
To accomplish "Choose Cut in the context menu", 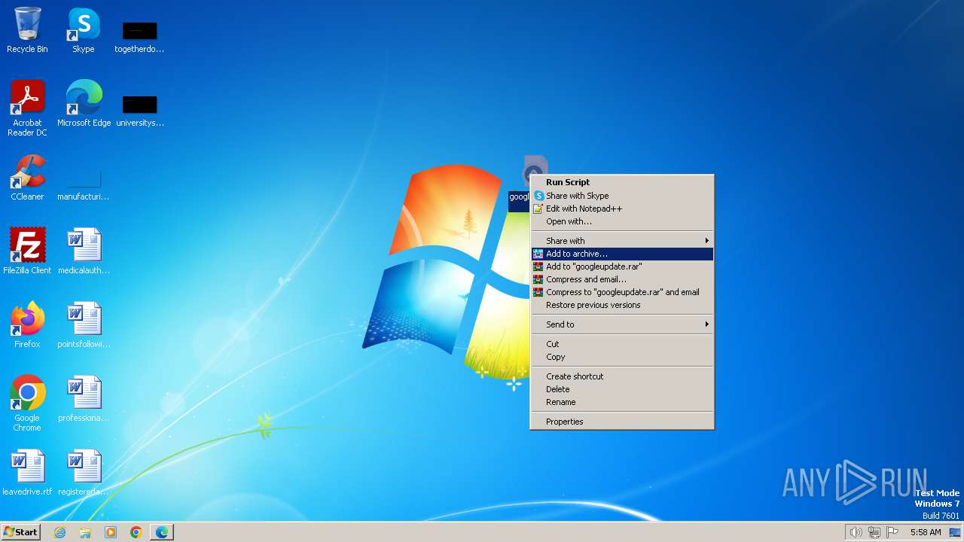I will tap(622, 344).
